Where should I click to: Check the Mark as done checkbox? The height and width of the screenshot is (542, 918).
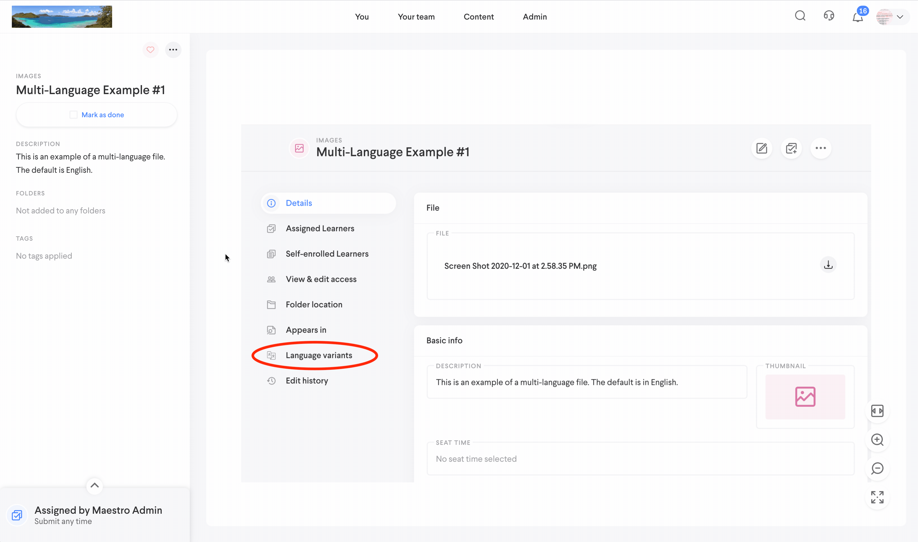coord(73,115)
